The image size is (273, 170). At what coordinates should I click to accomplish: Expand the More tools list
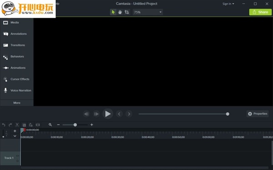pos(17,103)
